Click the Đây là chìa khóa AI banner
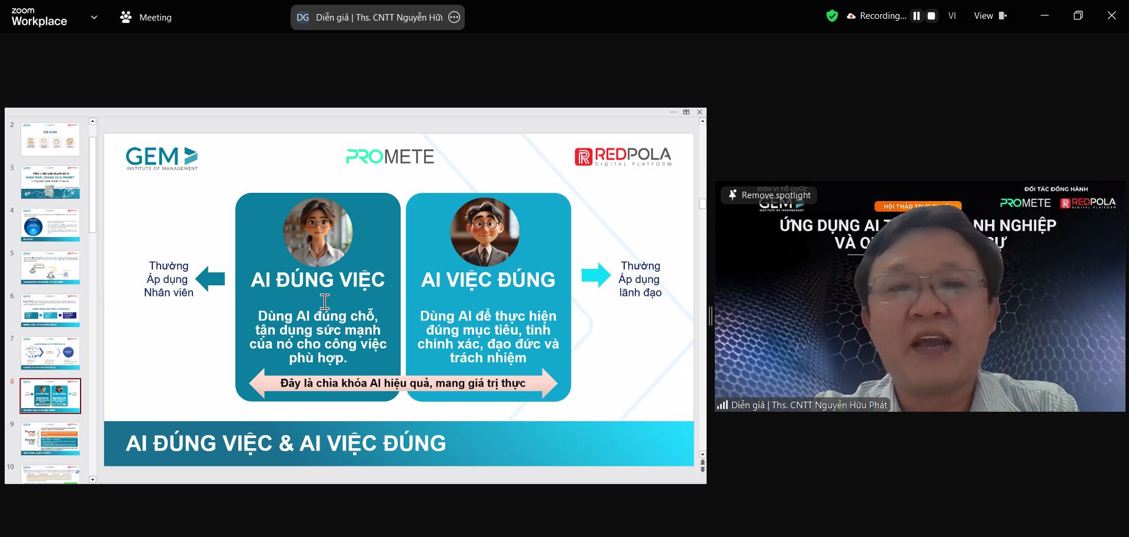This screenshot has height=537, width=1129. point(403,383)
